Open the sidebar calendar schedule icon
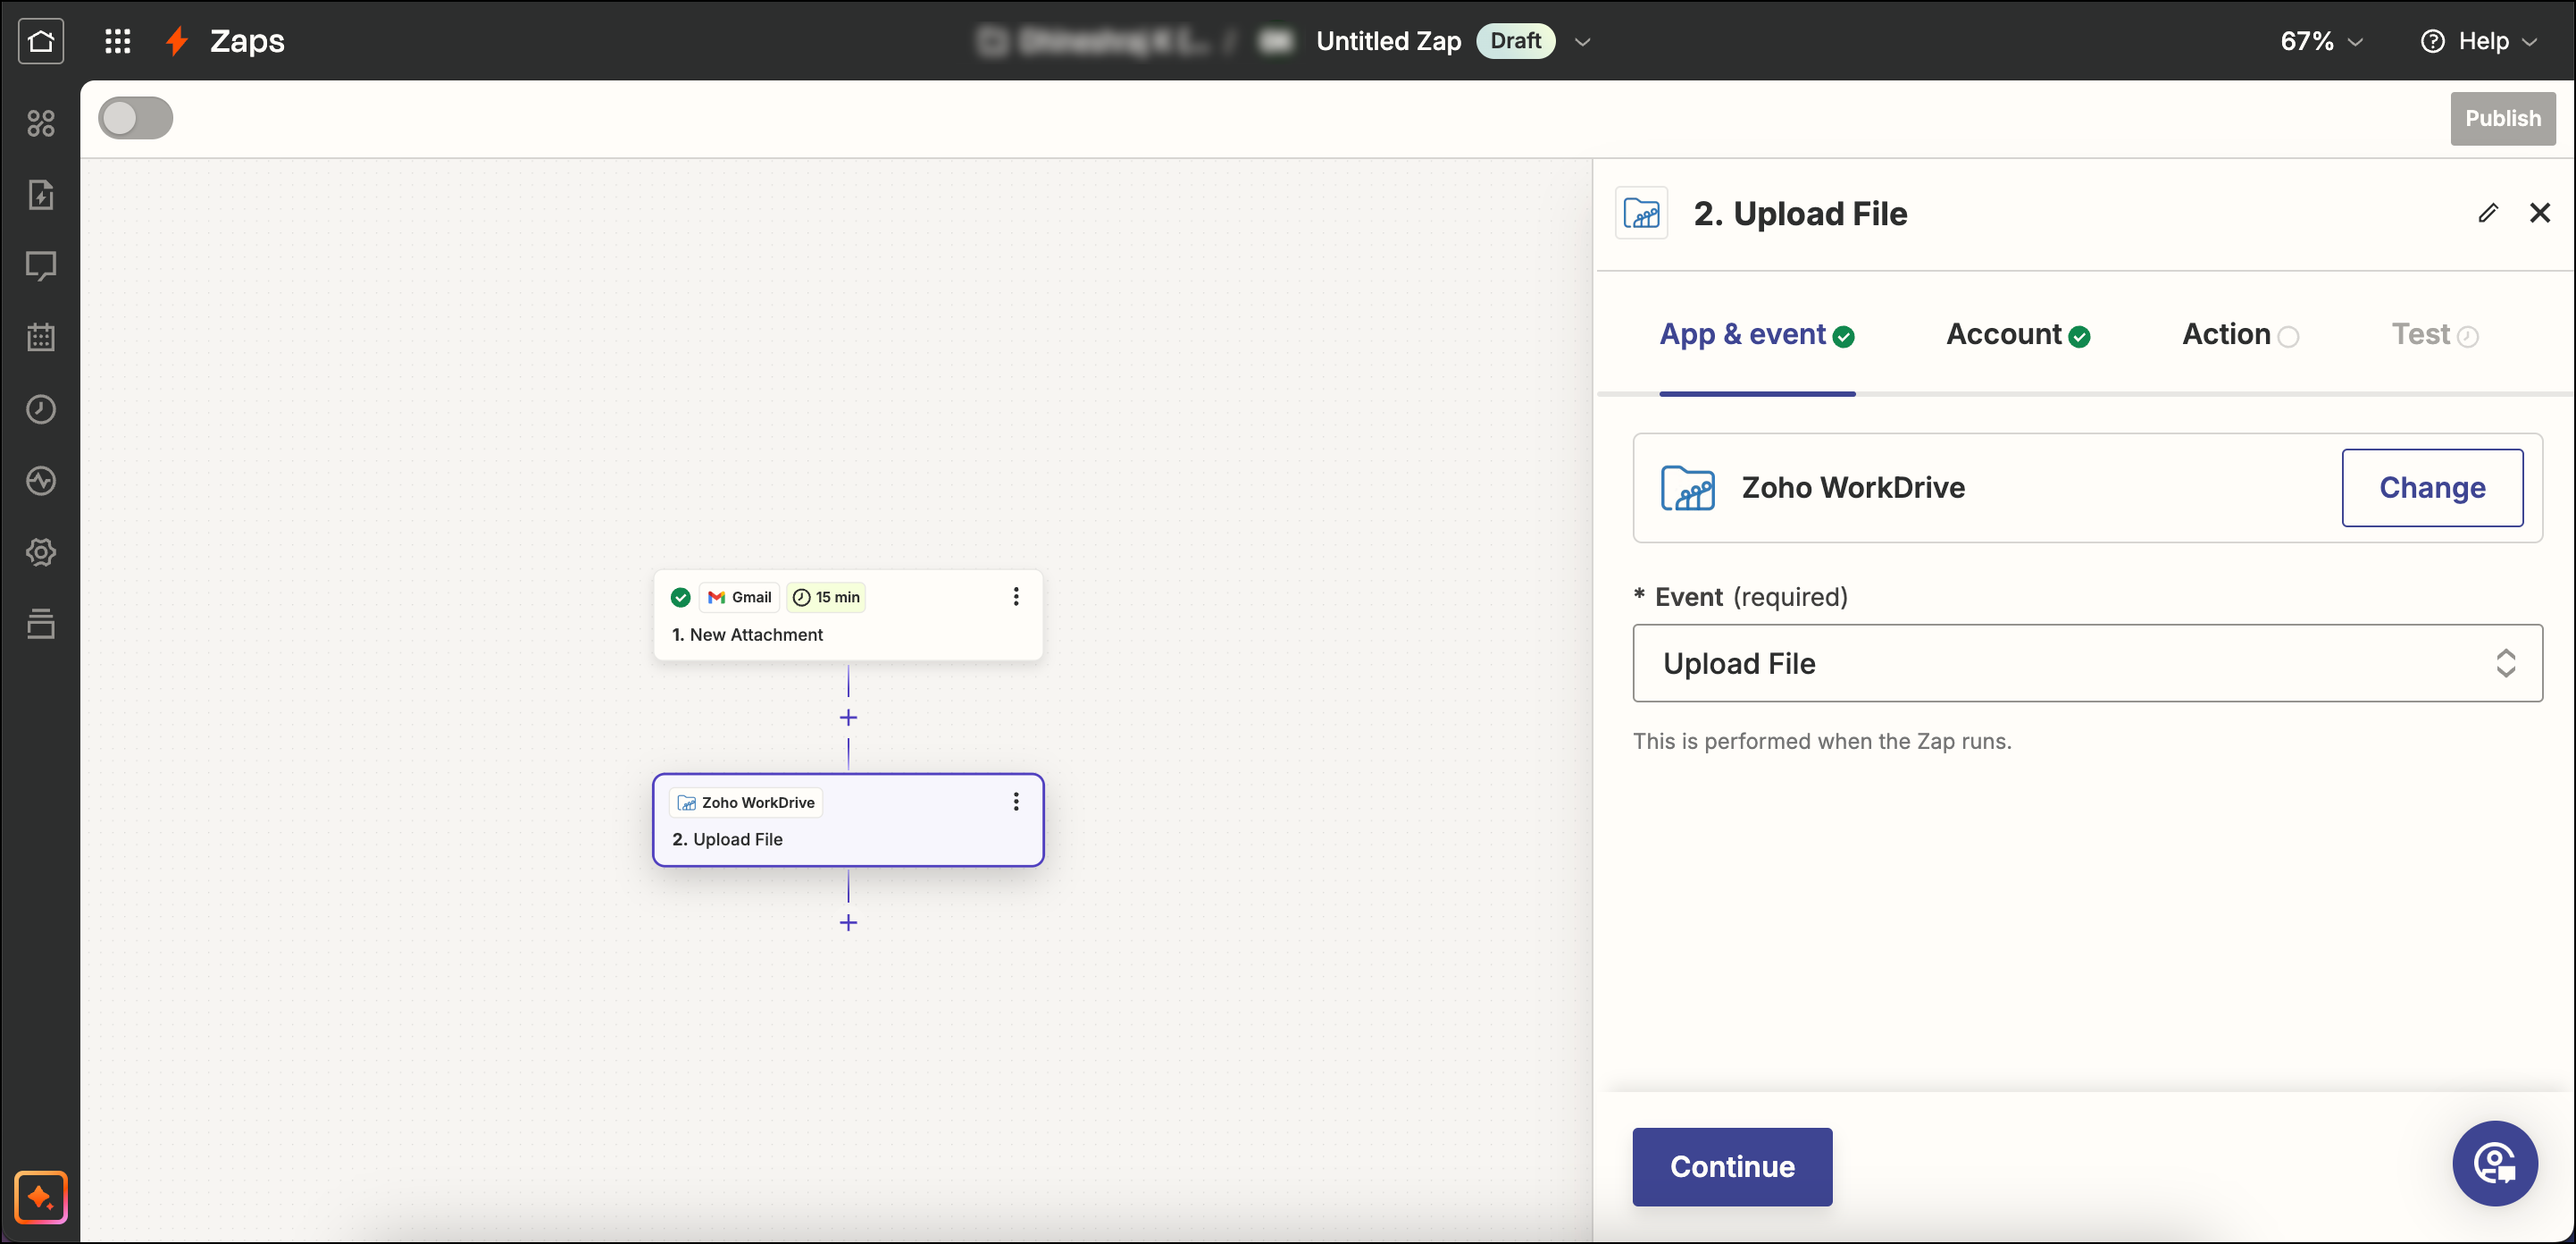Screen dimensions: 2576x1244 (x=41, y=337)
